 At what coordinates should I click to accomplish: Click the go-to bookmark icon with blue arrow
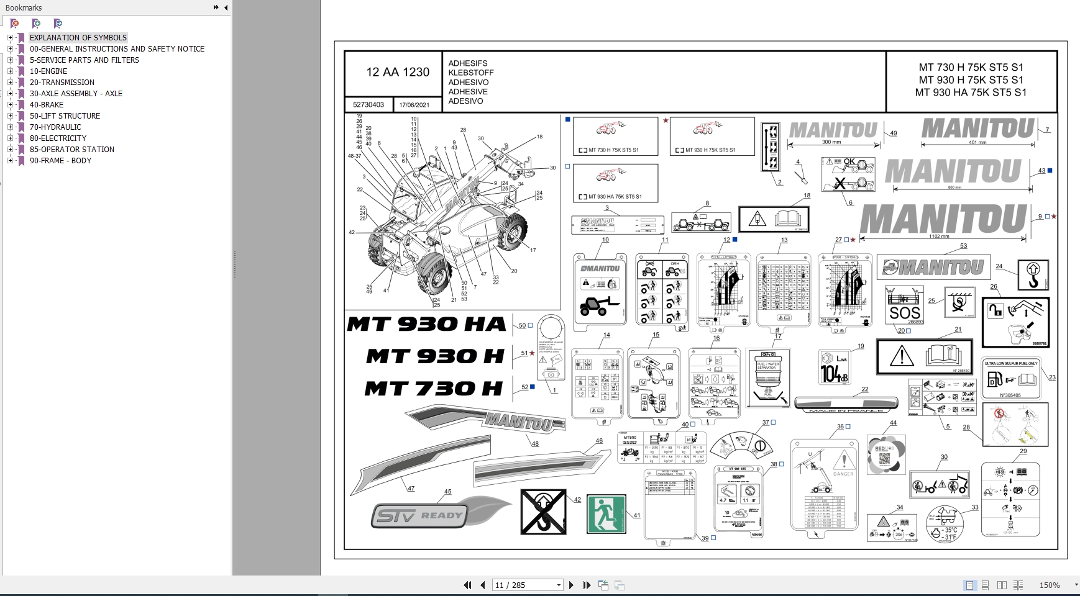click(58, 24)
